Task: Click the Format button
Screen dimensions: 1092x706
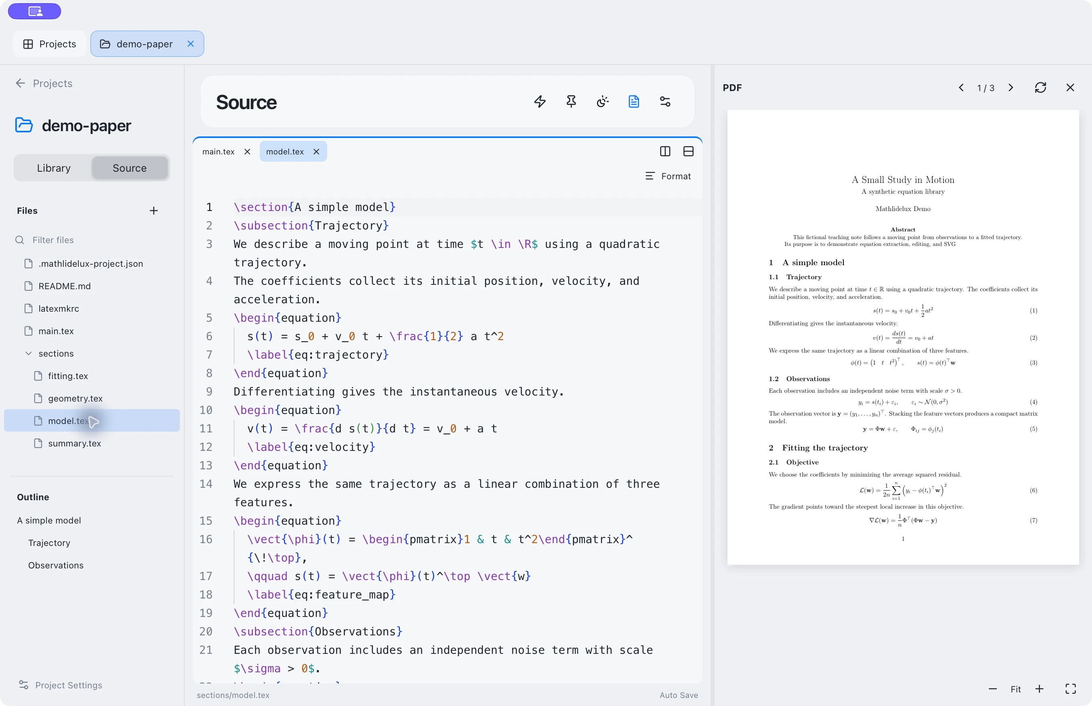Action: coord(668,176)
